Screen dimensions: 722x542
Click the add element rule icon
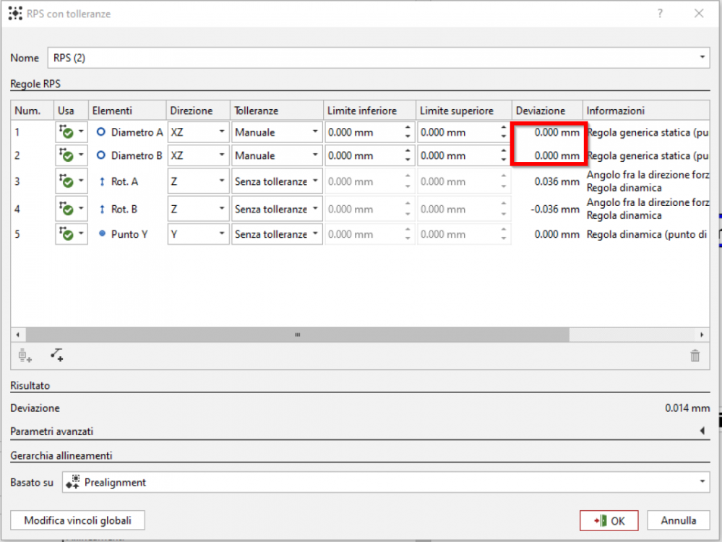click(x=25, y=355)
